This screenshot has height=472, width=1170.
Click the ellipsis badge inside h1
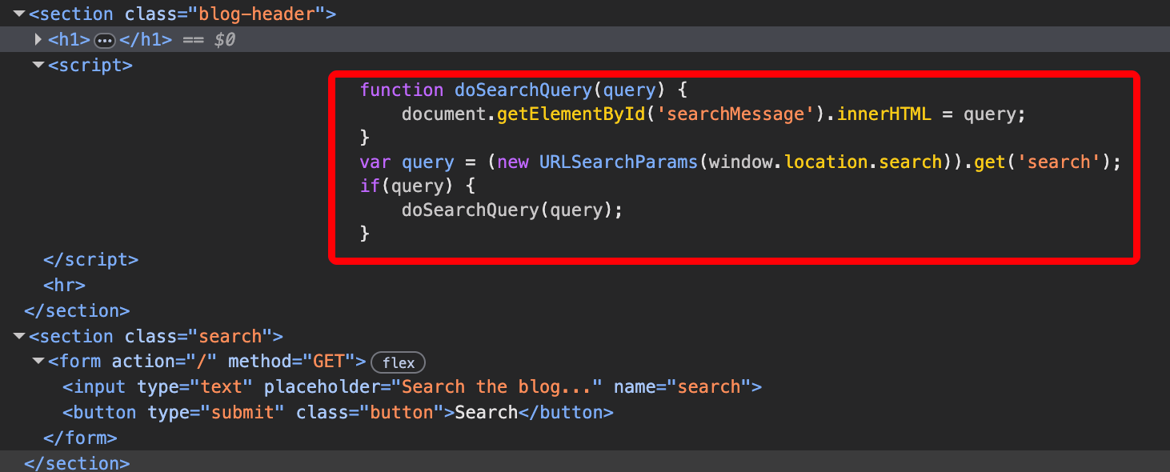pos(105,40)
